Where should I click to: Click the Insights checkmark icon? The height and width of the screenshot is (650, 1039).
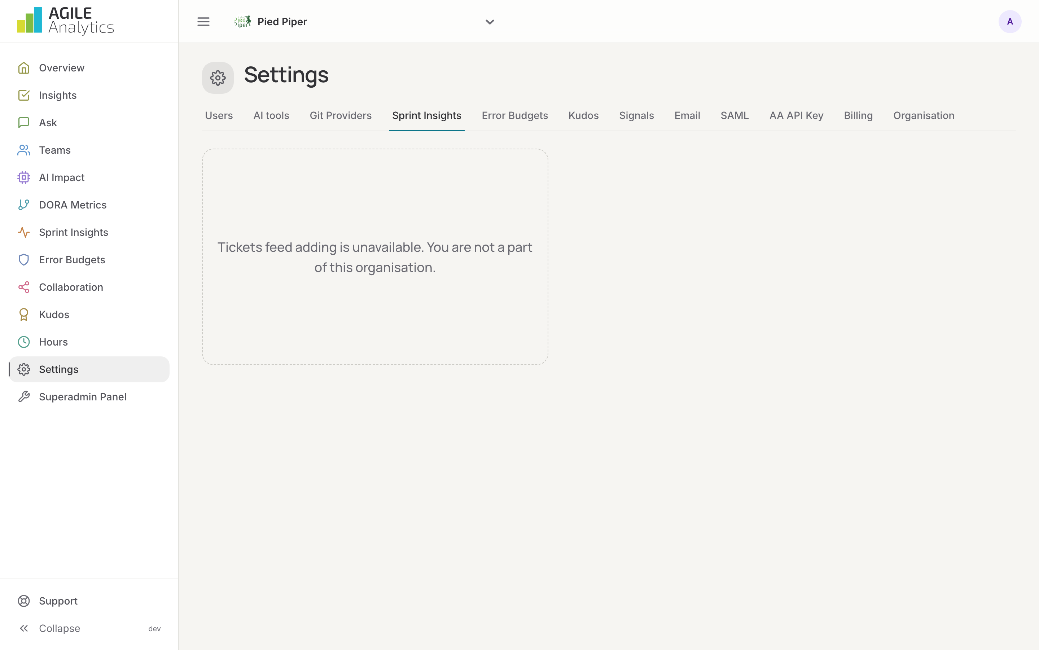tap(24, 95)
